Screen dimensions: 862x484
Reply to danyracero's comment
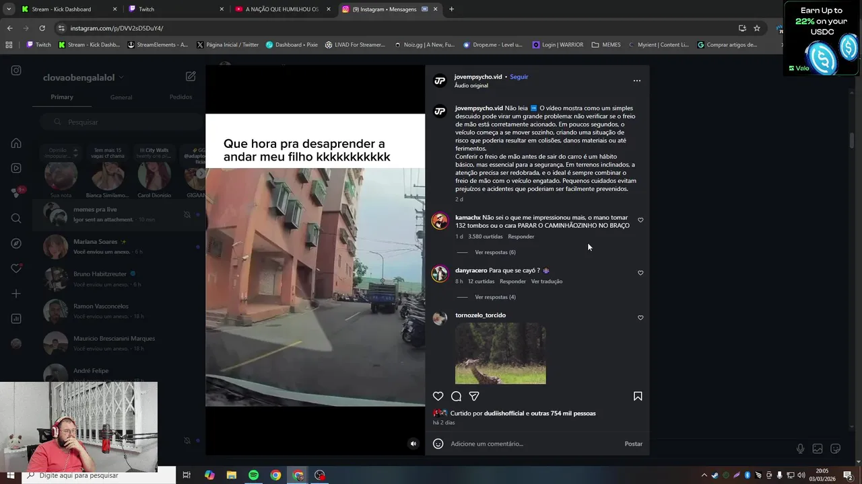tap(512, 282)
